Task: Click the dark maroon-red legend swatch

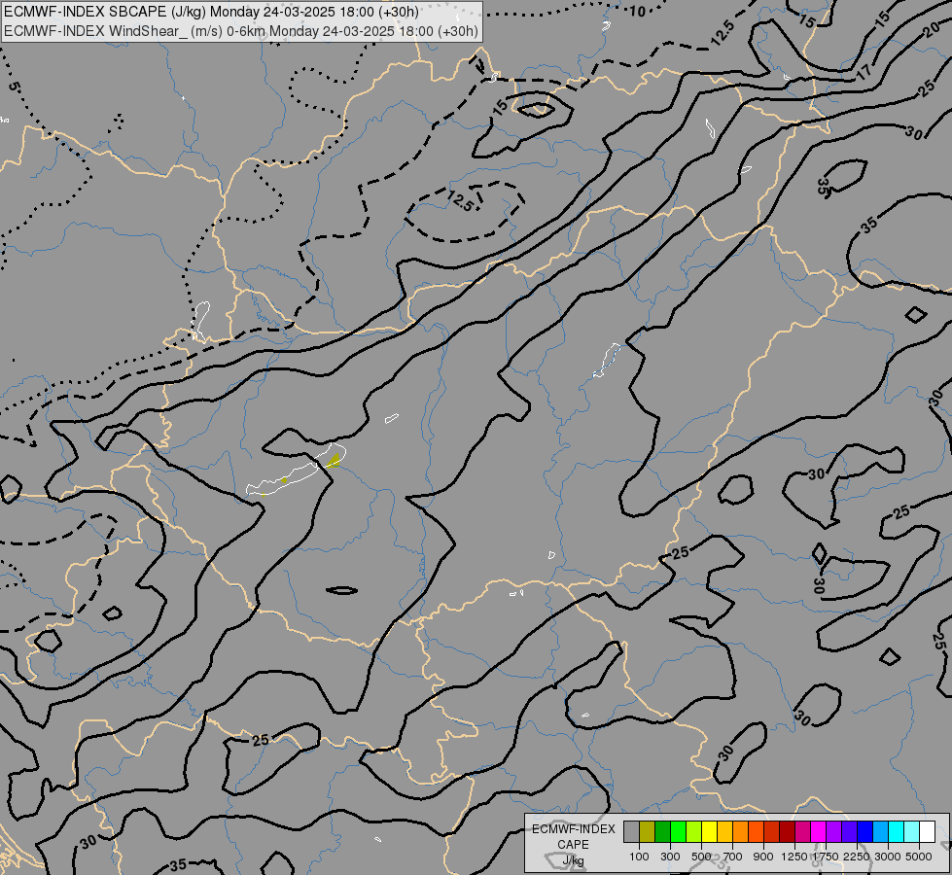Action: 788,832
